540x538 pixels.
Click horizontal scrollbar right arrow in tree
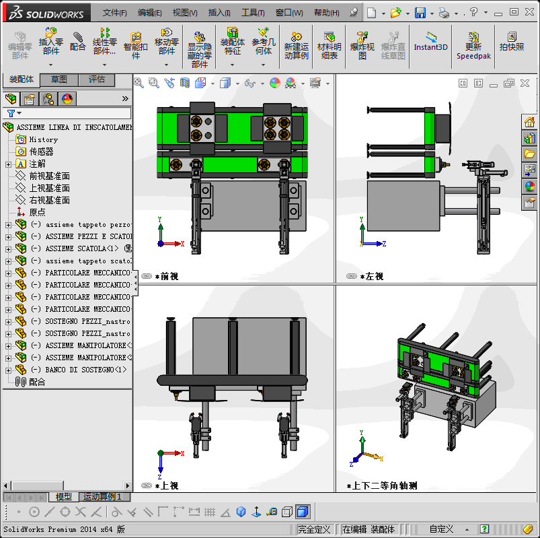[127, 485]
